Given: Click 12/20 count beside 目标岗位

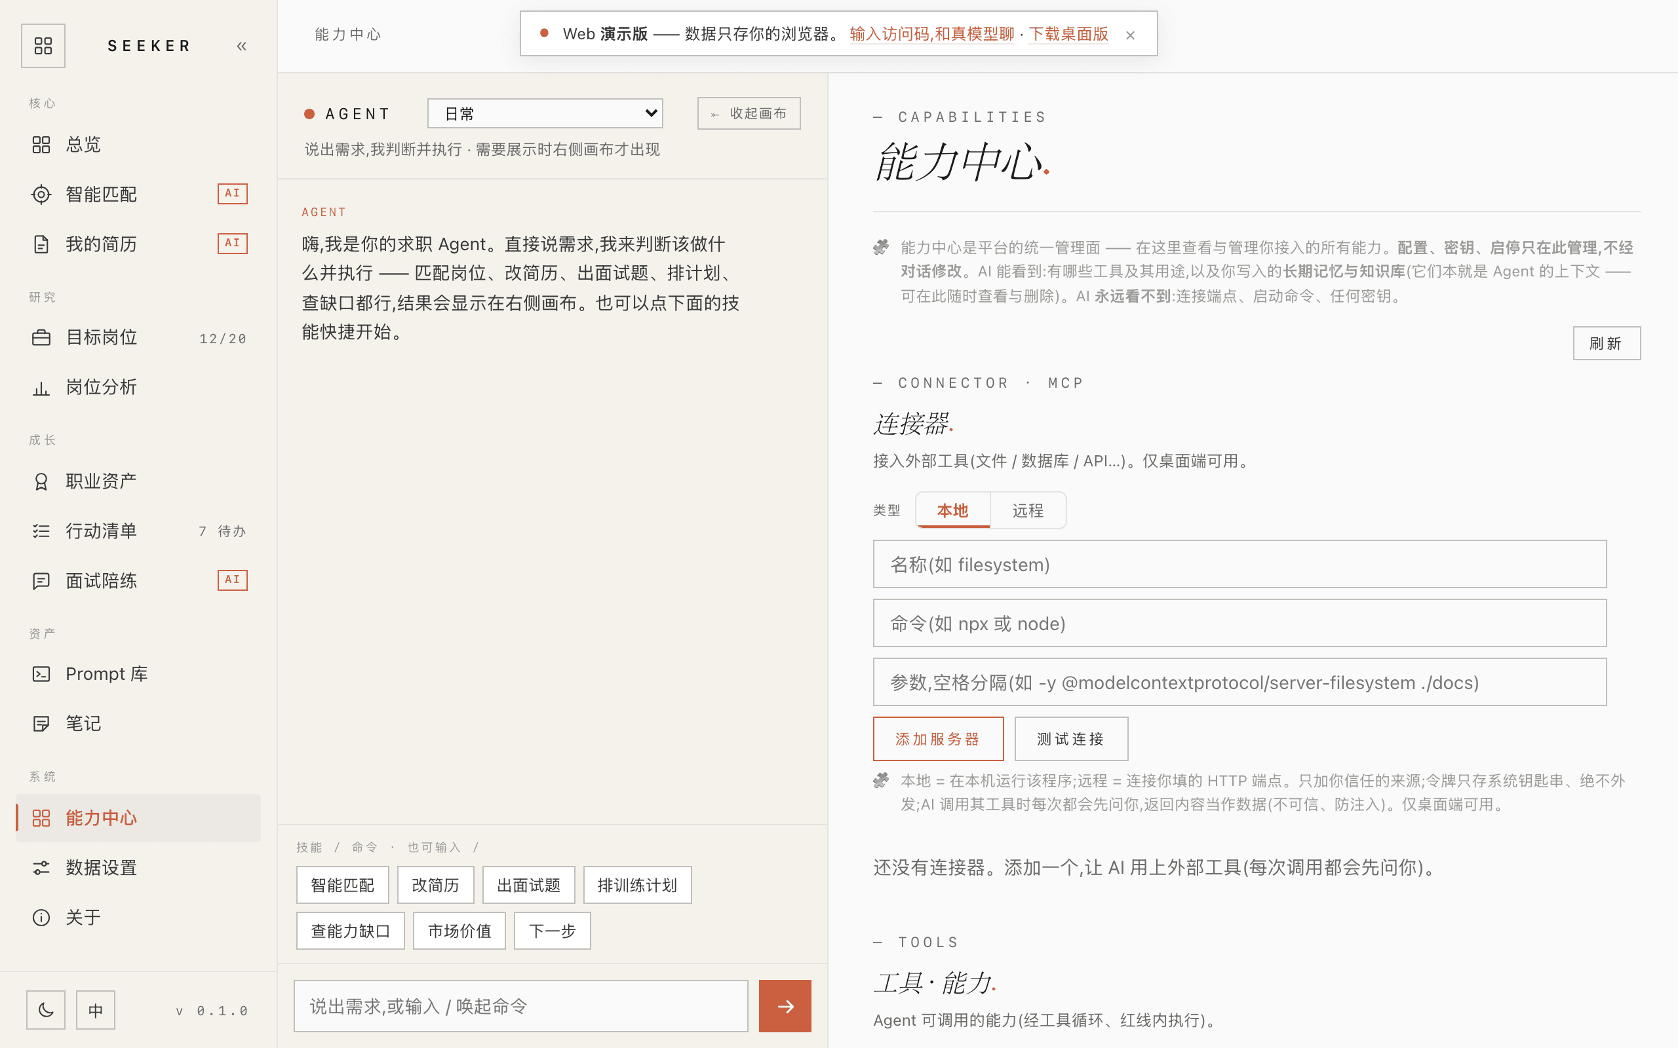Looking at the screenshot, I should click(223, 338).
